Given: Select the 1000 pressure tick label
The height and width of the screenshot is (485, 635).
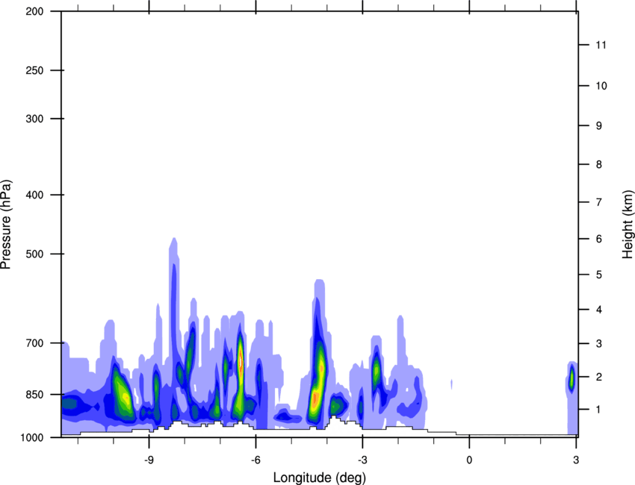Looking at the screenshot, I should [32, 438].
